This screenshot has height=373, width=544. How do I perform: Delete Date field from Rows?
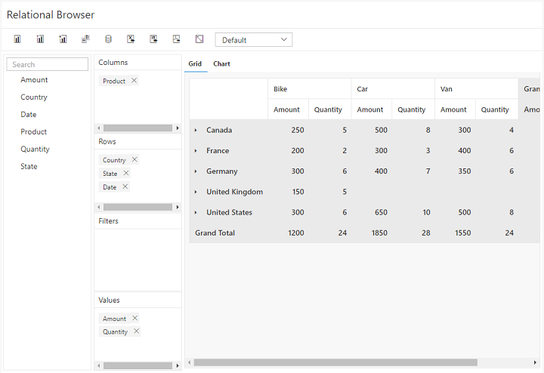tap(125, 186)
